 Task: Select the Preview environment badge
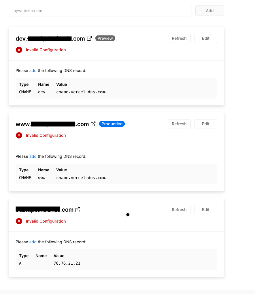pos(105,38)
